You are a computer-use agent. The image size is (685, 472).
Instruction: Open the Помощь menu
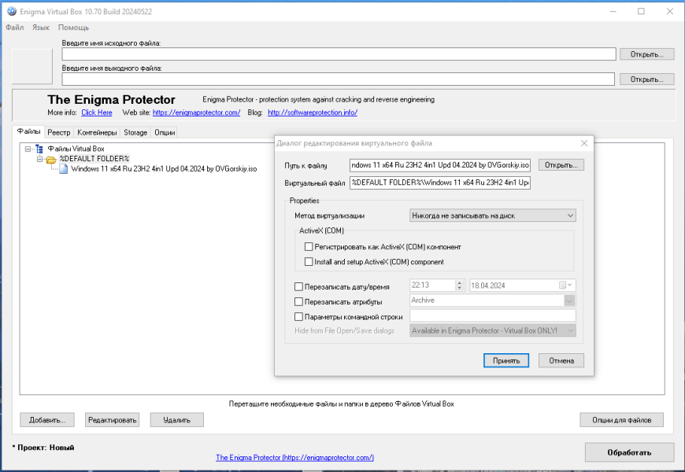click(73, 28)
